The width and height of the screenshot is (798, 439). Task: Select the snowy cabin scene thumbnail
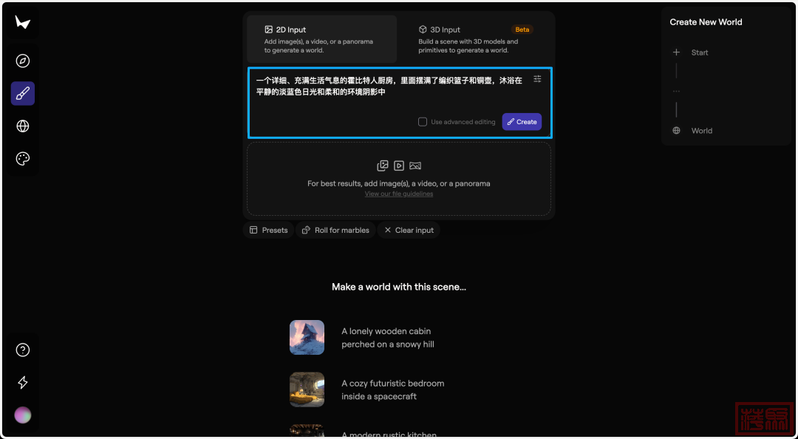(x=307, y=338)
